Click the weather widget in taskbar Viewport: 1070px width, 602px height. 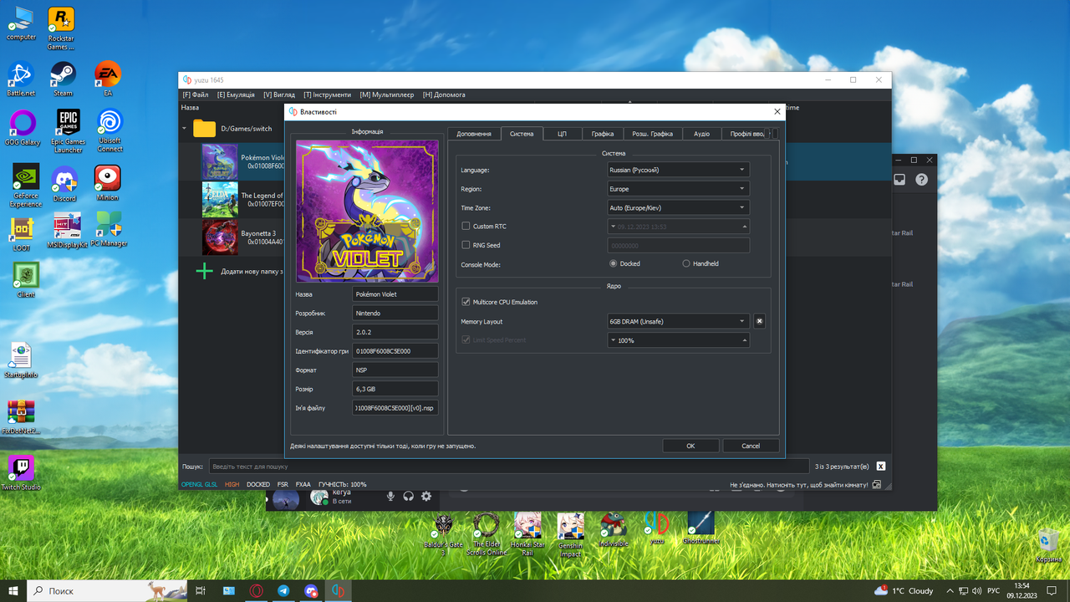tap(904, 590)
